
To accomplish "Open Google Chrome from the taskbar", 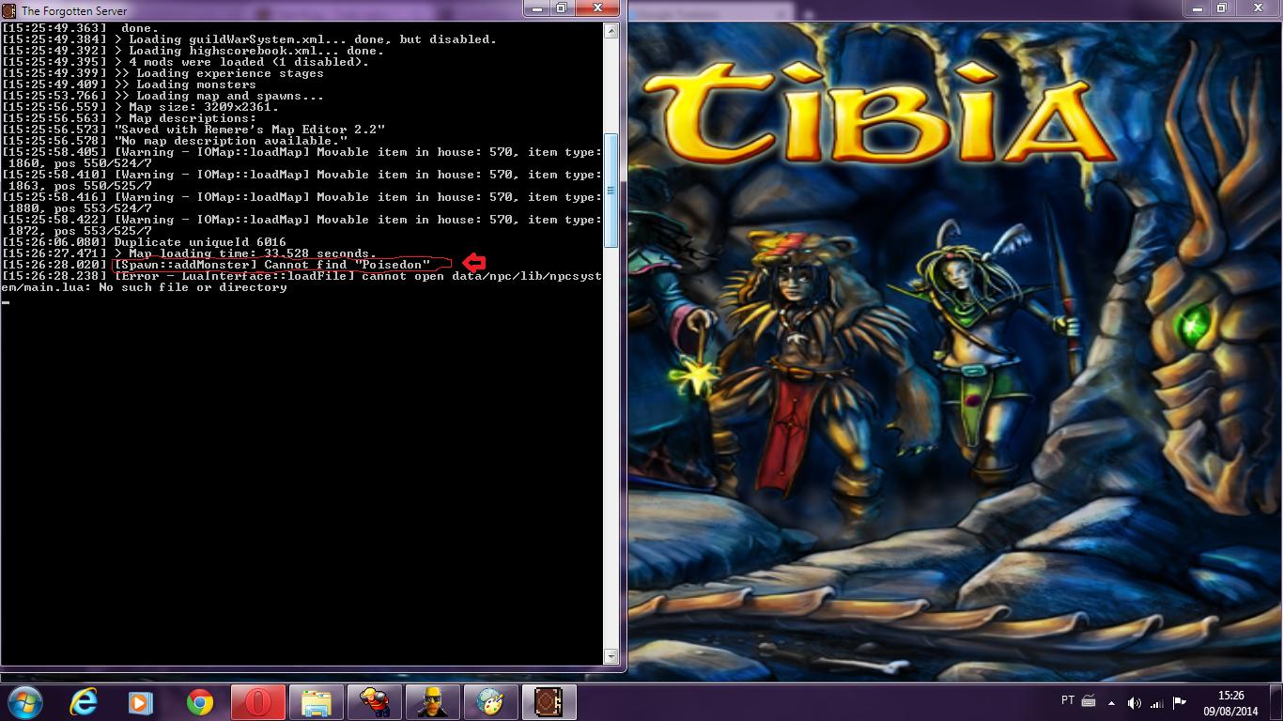I will point(199,701).
